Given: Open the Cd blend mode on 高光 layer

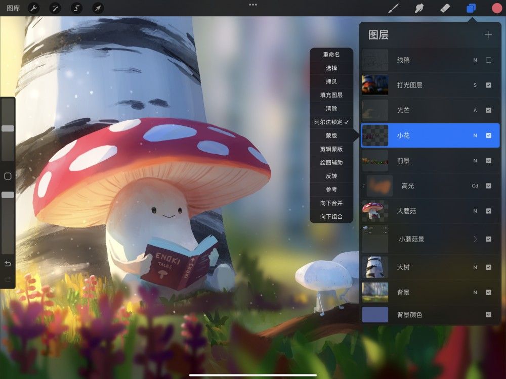Looking at the screenshot, I should click(474, 186).
